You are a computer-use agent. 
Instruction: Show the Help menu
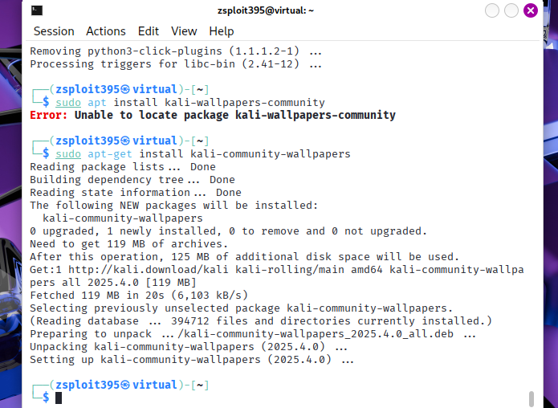pos(222,31)
